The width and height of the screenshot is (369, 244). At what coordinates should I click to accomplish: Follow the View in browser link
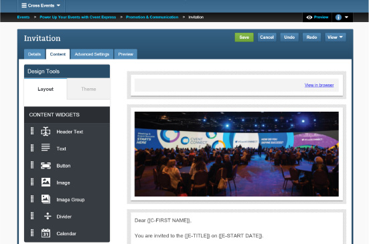[x=319, y=85]
